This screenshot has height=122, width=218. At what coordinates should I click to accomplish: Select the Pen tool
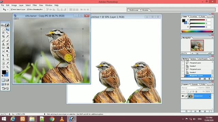tap(3, 59)
